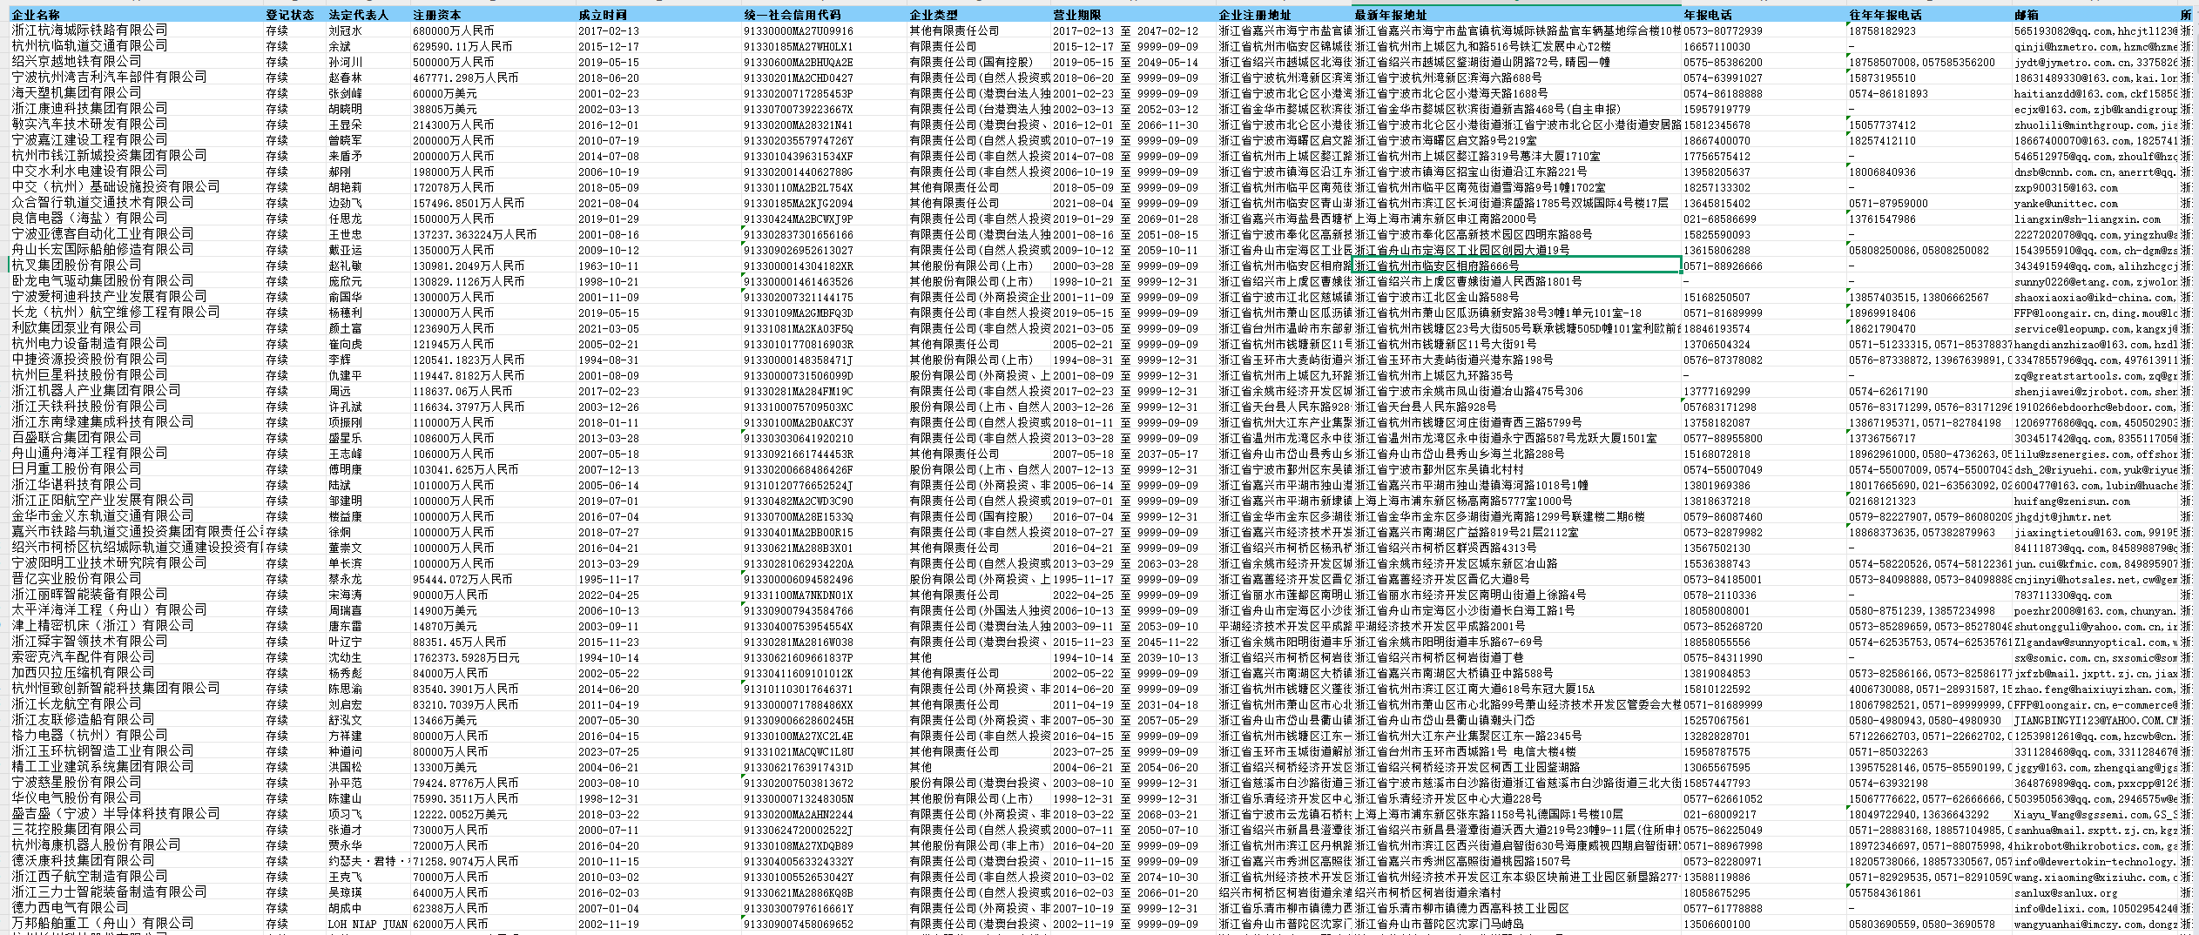Click the 企业名称 header cell
Viewport: 2199px width, 935px height.
37,15
